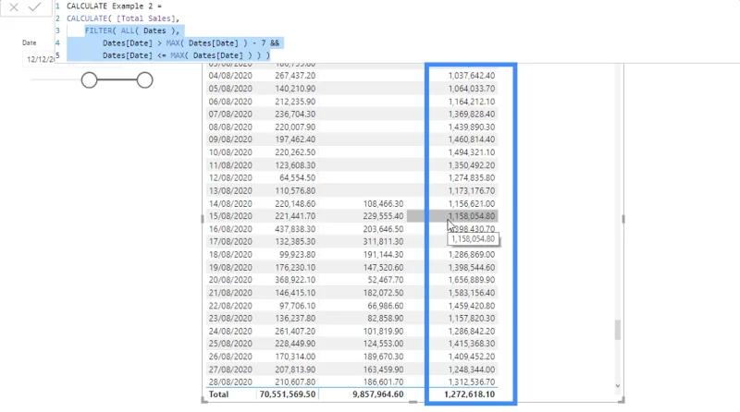Select date cell 21/08/2020
The width and height of the screenshot is (740, 412).
click(230, 293)
